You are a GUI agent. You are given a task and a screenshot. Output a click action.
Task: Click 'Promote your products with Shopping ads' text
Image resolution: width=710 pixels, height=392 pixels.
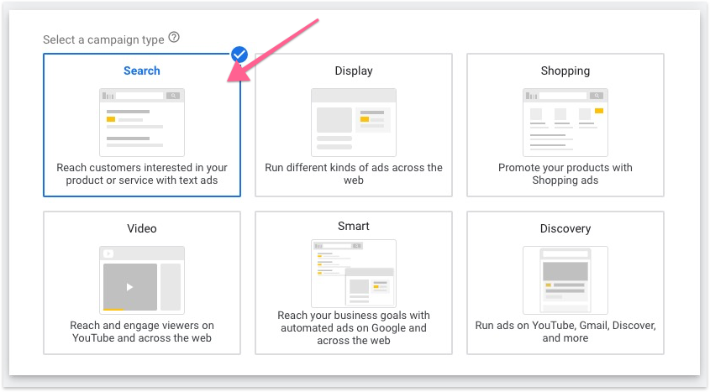click(x=565, y=174)
